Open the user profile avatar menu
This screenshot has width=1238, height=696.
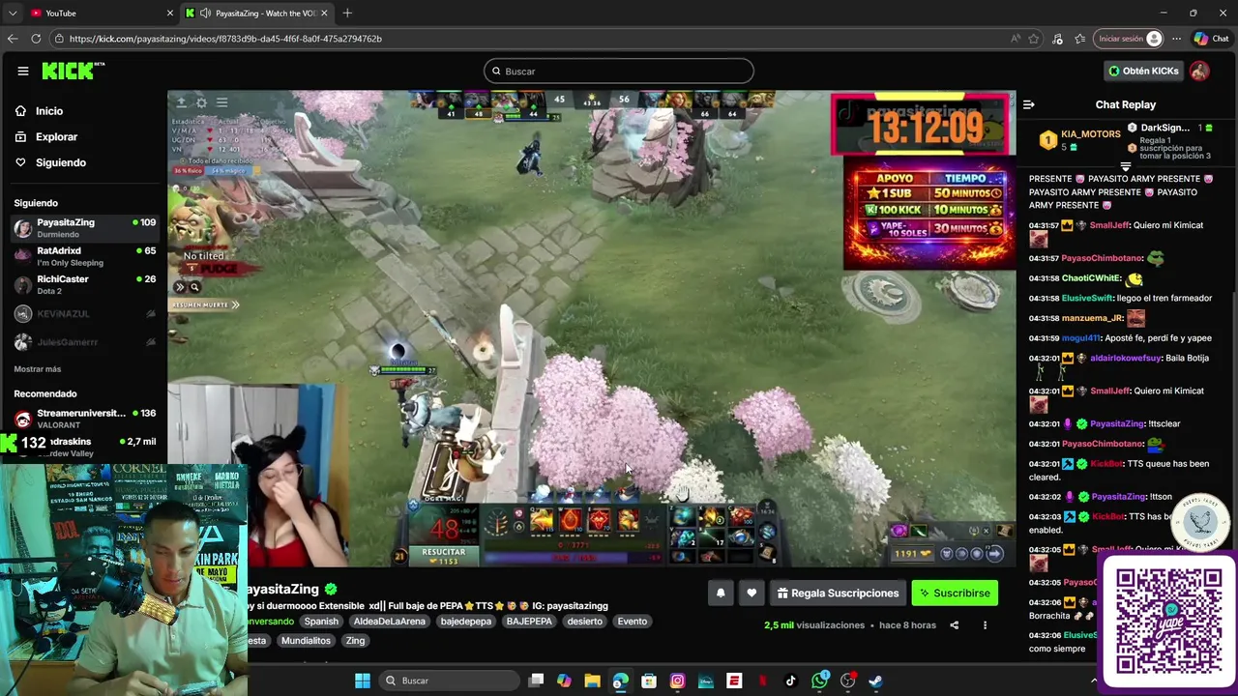1199,71
